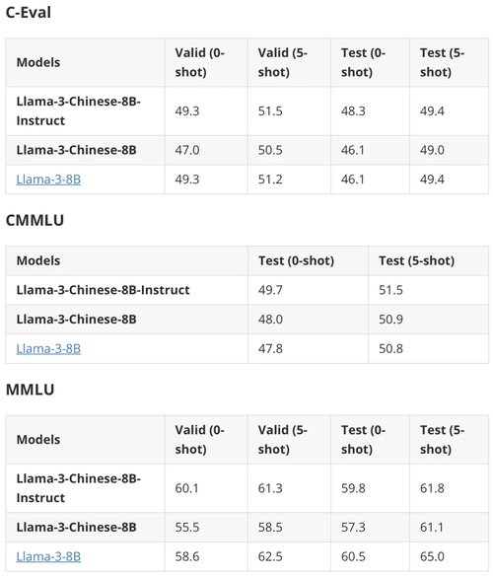493x577 pixels.
Task: Select the Test (5-shot) header in the CMMLU table
Action: coord(417,260)
